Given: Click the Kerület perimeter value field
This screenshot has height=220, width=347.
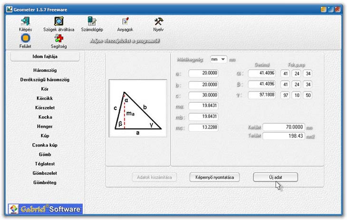Looking at the screenshot, I should 284,127.
